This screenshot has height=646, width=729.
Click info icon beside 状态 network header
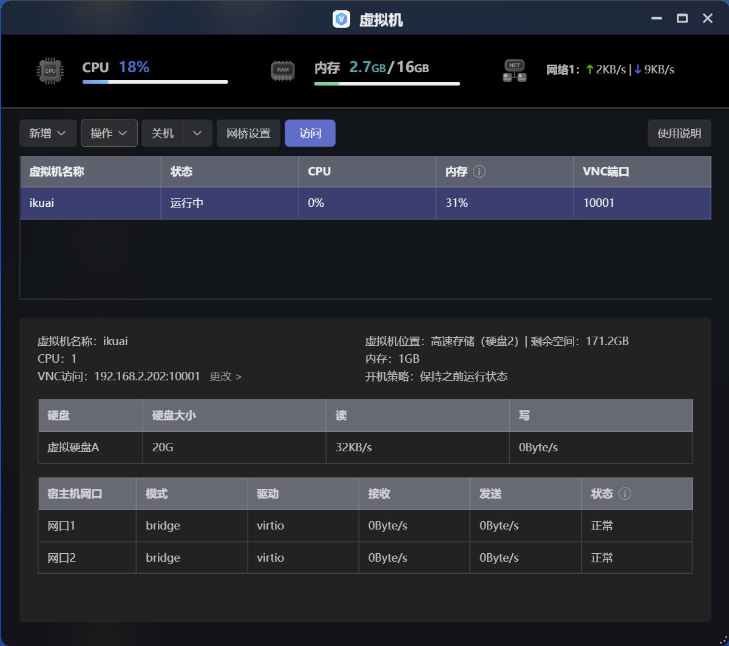(625, 494)
